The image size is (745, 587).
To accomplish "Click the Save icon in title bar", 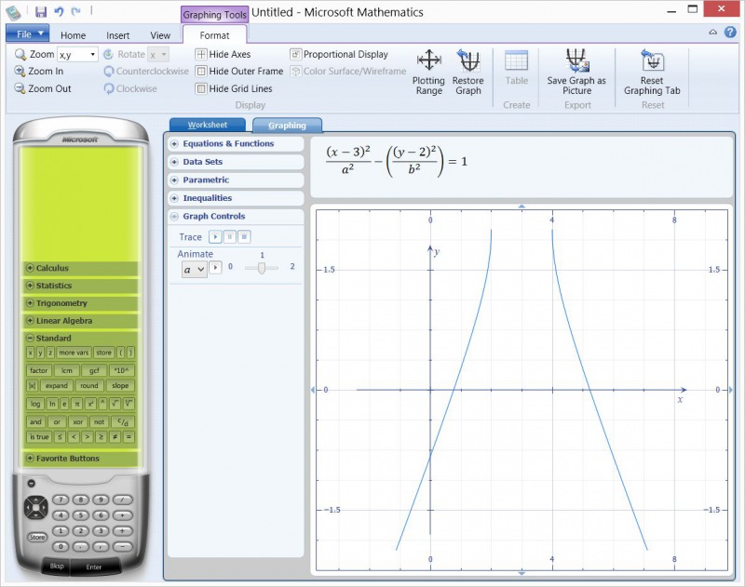I will [40, 12].
